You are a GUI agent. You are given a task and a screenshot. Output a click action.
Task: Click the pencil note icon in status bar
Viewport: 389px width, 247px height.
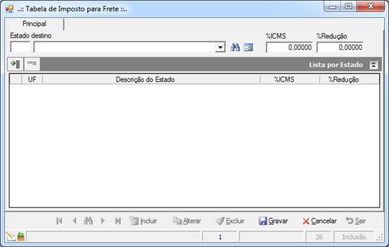point(11,236)
